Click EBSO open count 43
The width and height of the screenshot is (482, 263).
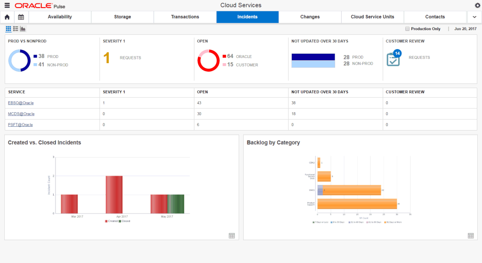(x=199, y=103)
